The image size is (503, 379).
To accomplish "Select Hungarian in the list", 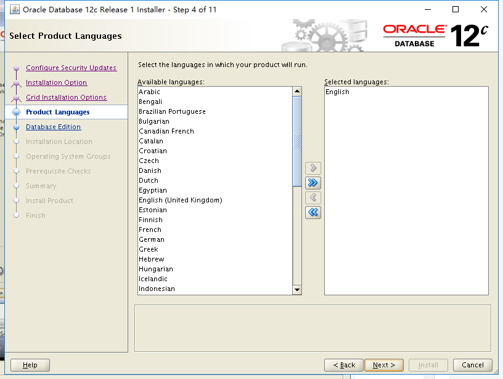I will [215, 269].
